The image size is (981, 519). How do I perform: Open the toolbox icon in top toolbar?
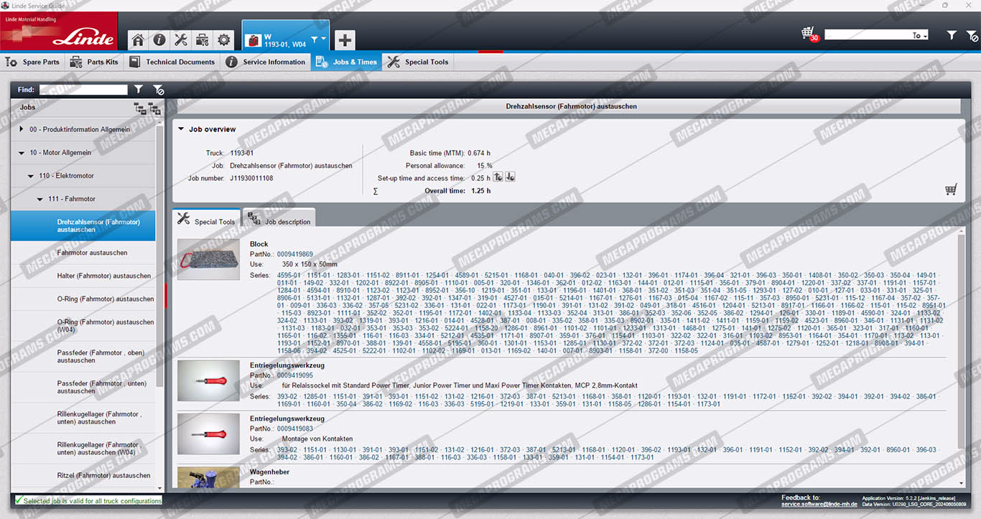[x=203, y=40]
